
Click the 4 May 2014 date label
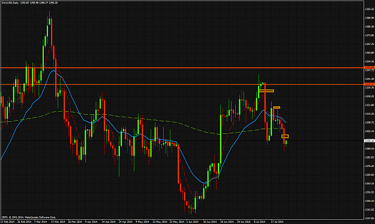[x=142, y=222]
